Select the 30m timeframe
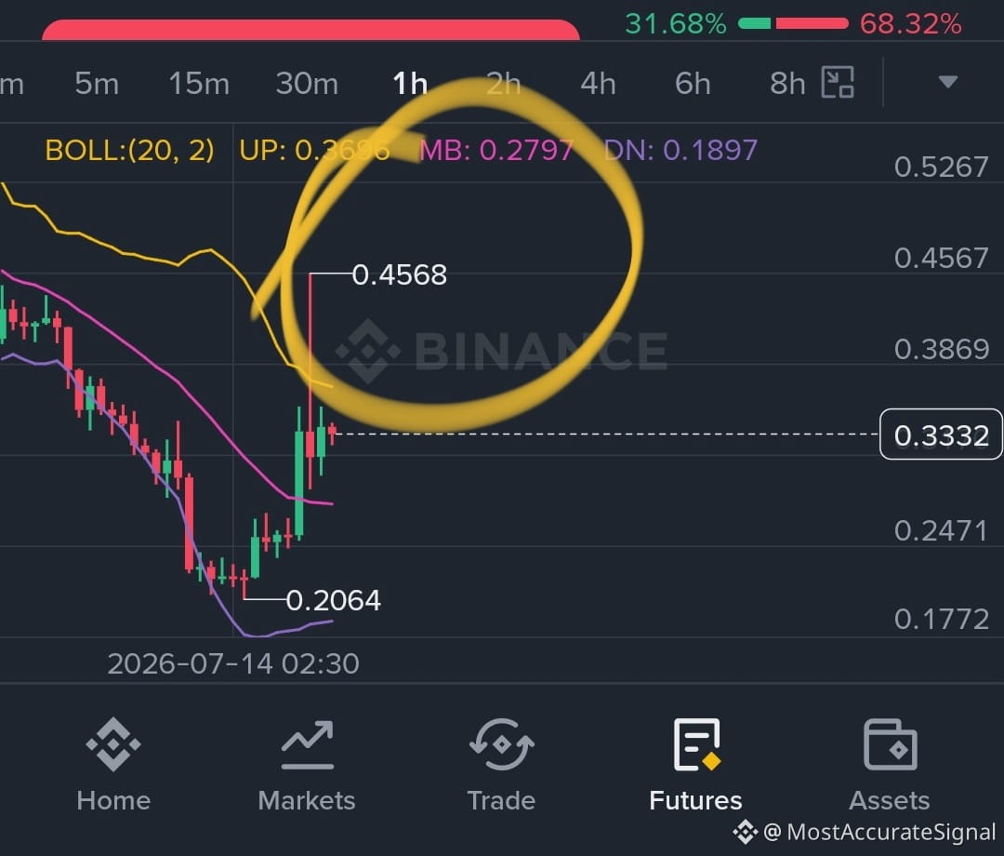 [308, 84]
